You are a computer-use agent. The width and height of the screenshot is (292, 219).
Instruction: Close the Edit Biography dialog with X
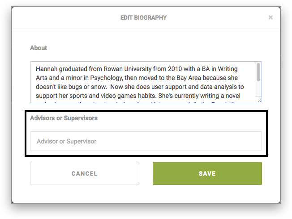[271, 17]
